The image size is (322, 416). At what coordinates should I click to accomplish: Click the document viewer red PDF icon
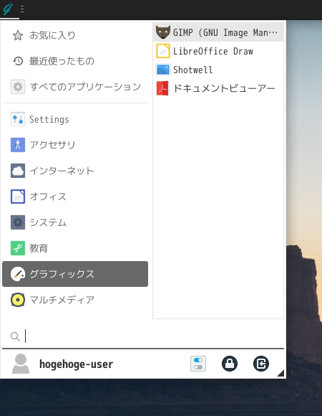(163, 88)
